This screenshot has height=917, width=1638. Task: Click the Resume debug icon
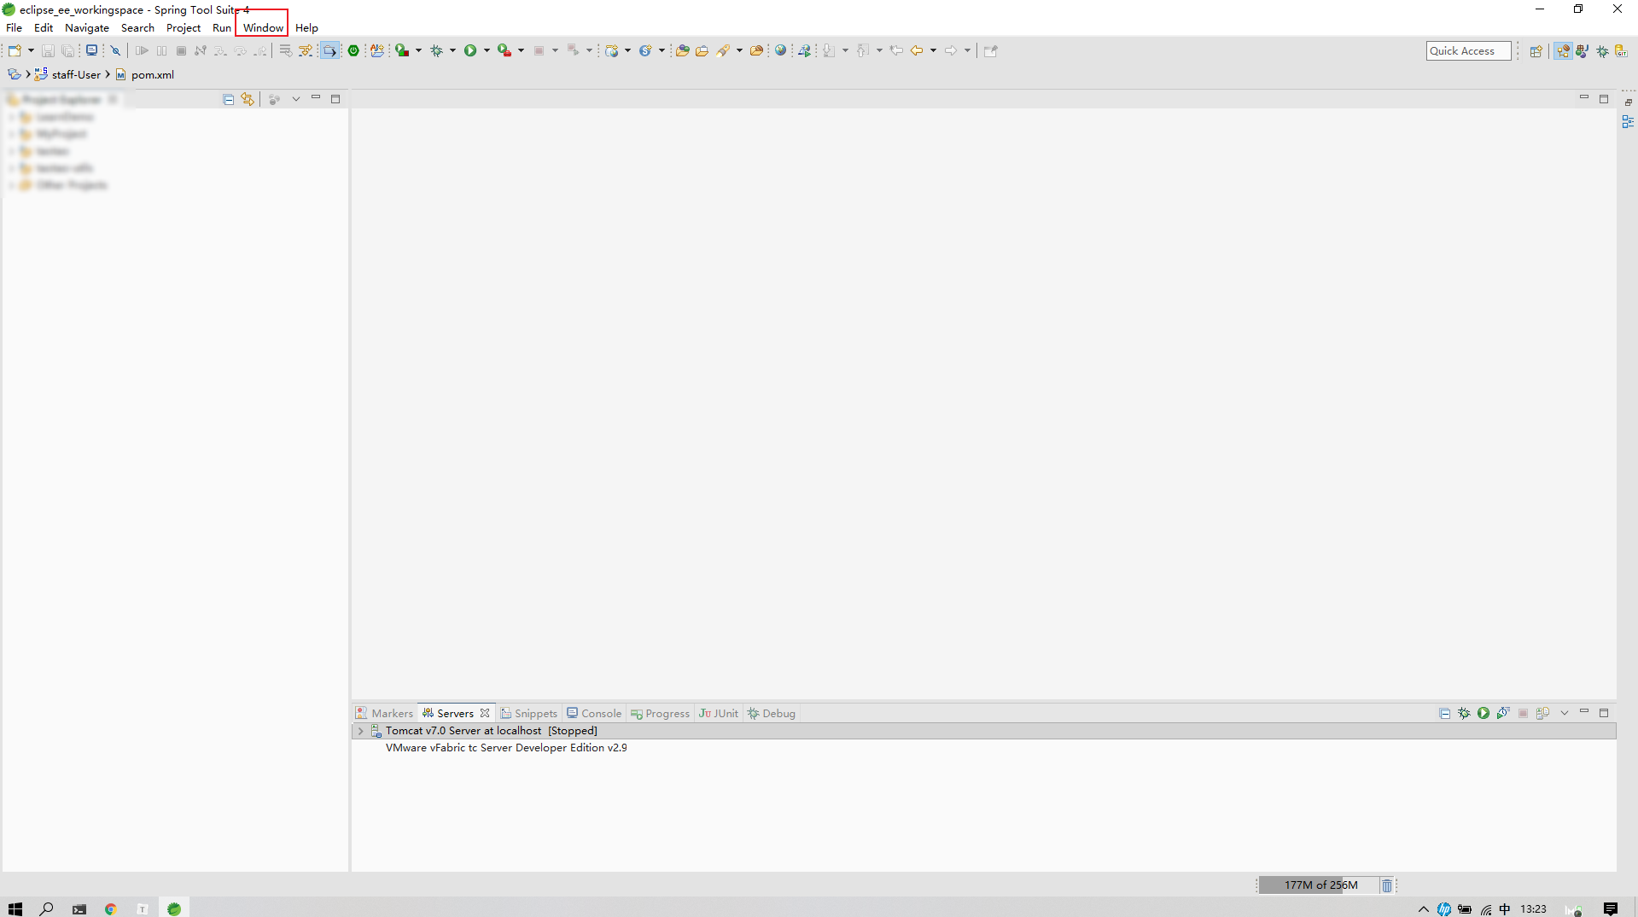[142, 51]
